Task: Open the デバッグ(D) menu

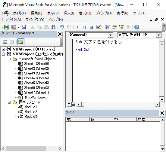Action: pyautogui.click(x=104, y=13)
